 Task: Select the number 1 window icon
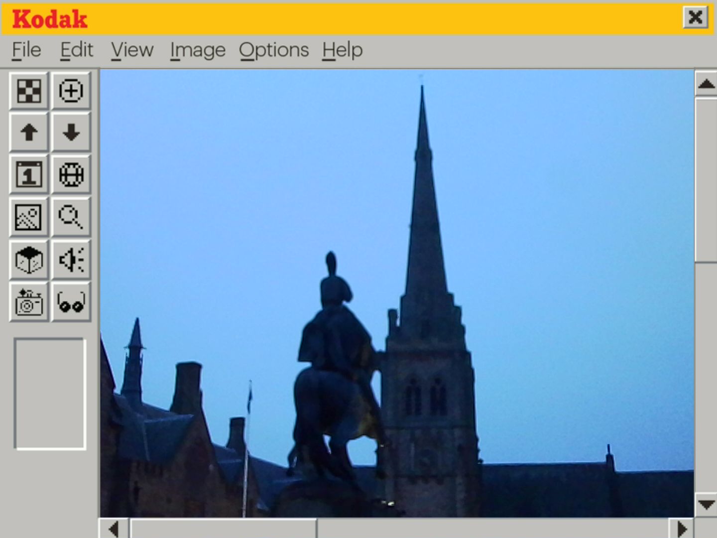tap(29, 175)
